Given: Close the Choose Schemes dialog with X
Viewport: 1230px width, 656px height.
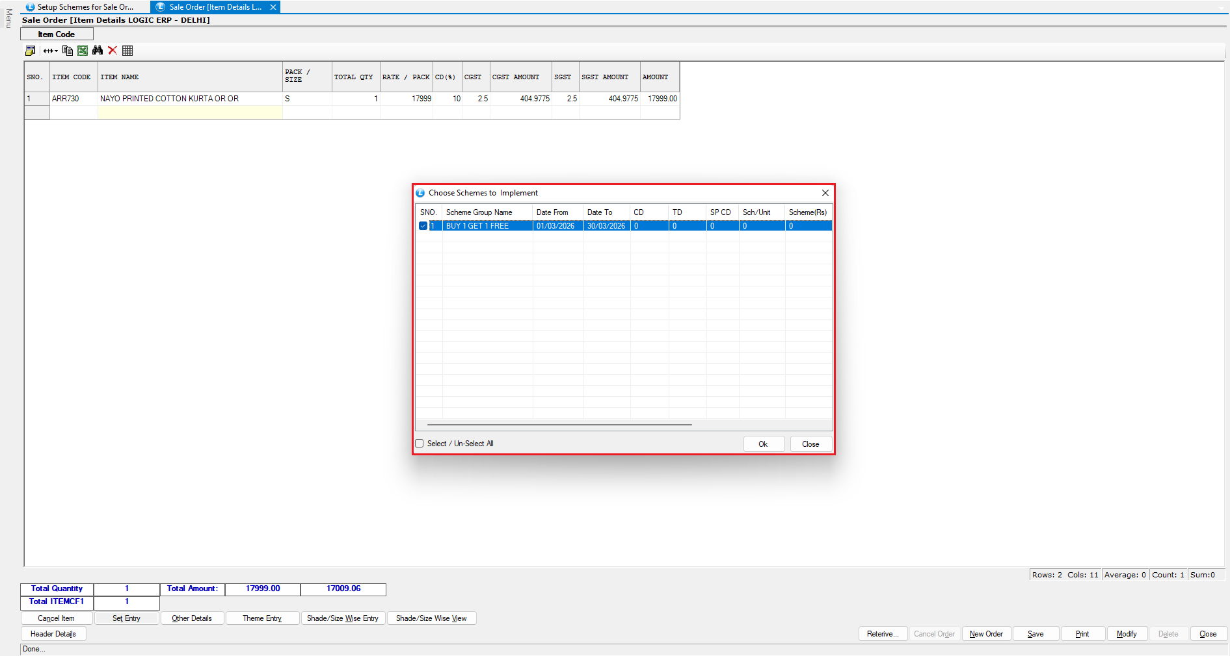Looking at the screenshot, I should [x=825, y=193].
